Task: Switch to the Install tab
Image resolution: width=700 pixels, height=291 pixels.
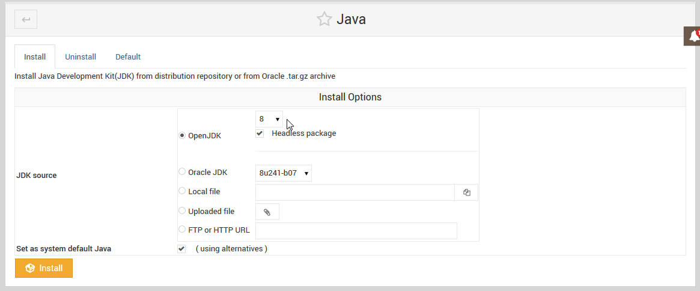Action: tap(35, 57)
